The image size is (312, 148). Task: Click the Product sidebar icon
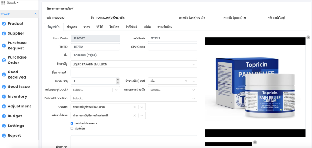tap(4, 24)
